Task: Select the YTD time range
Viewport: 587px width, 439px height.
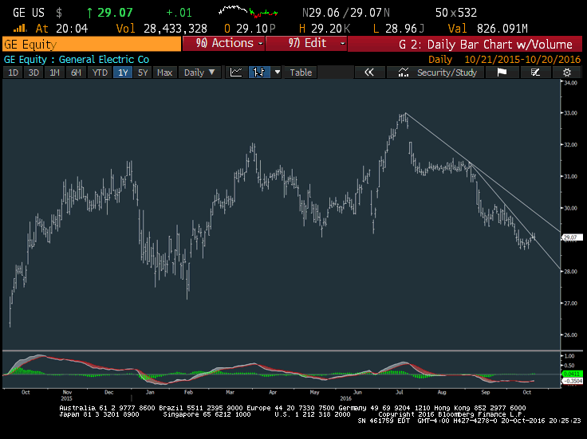Action: tap(100, 73)
